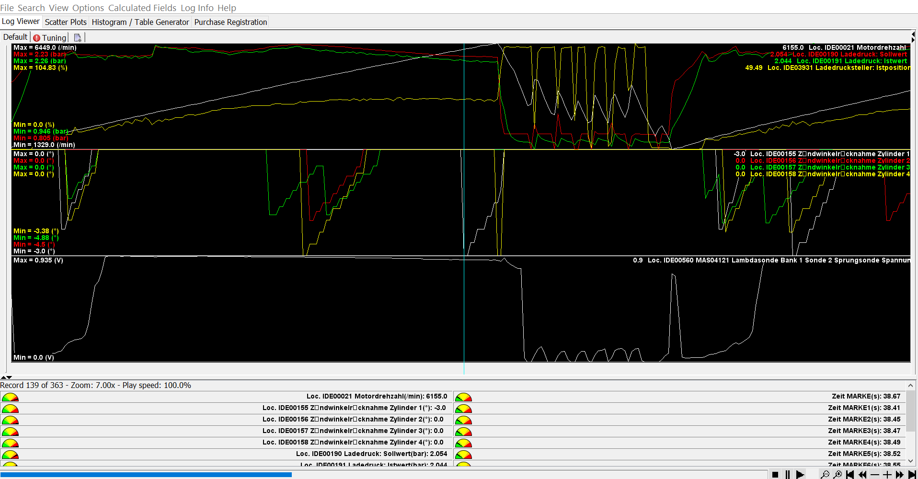
Task: Click gauge icon beside Zeit MARKE1 row
Action: (463, 409)
